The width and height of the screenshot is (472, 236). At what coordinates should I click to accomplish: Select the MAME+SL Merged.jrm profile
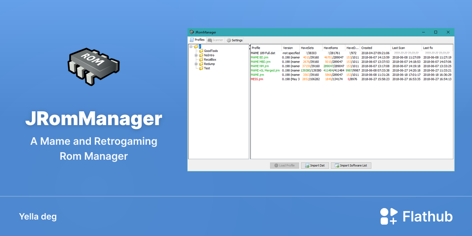[265, 70]
